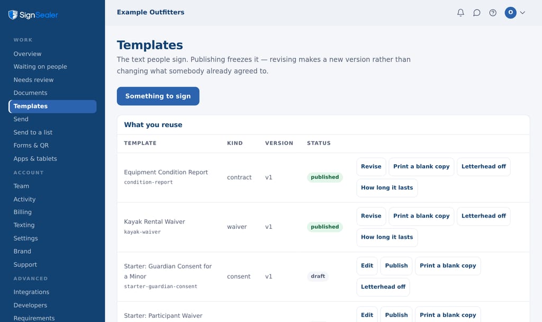Click the TEMPLATE column header
Screen dimensions: 542x322
tap(140, 143)
